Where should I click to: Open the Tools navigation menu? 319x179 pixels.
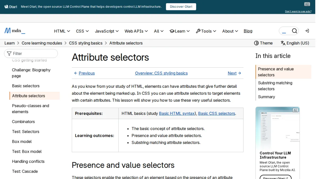206,31
